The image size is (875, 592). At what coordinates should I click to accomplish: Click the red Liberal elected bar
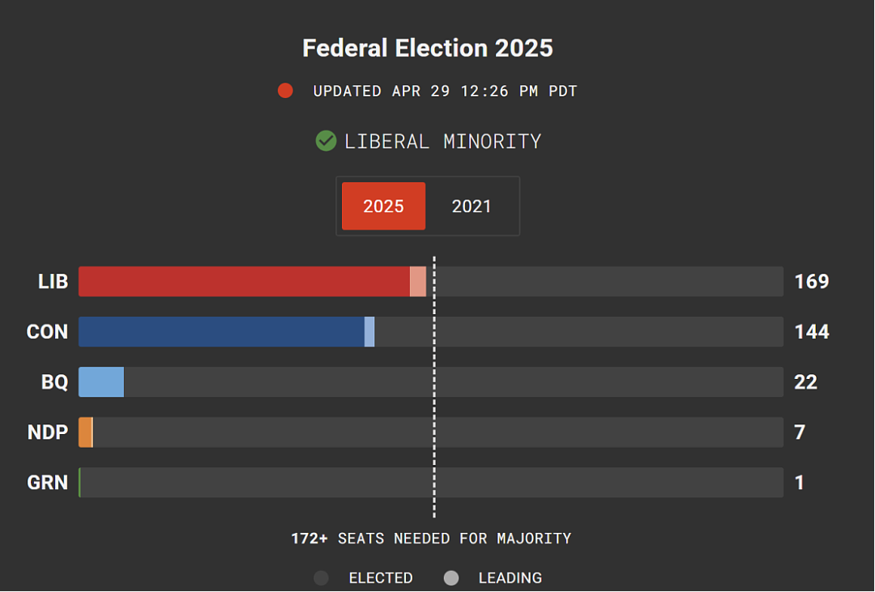coord(245,281)
